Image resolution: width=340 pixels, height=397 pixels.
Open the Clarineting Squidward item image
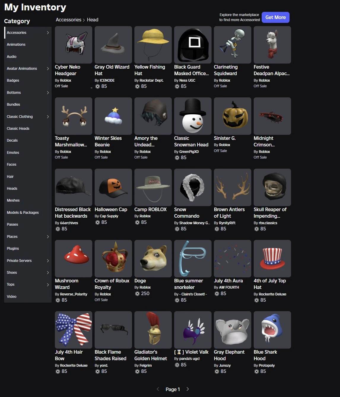(x=233, y=45)
